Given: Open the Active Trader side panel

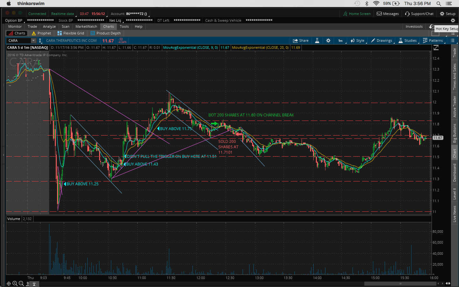Looking at the screenshot, I should pyautogui.click(x=455, y=107).
